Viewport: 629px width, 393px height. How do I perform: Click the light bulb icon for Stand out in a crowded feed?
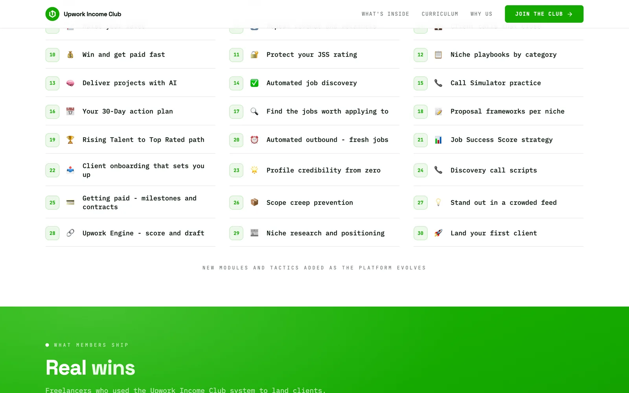[438, 202]
